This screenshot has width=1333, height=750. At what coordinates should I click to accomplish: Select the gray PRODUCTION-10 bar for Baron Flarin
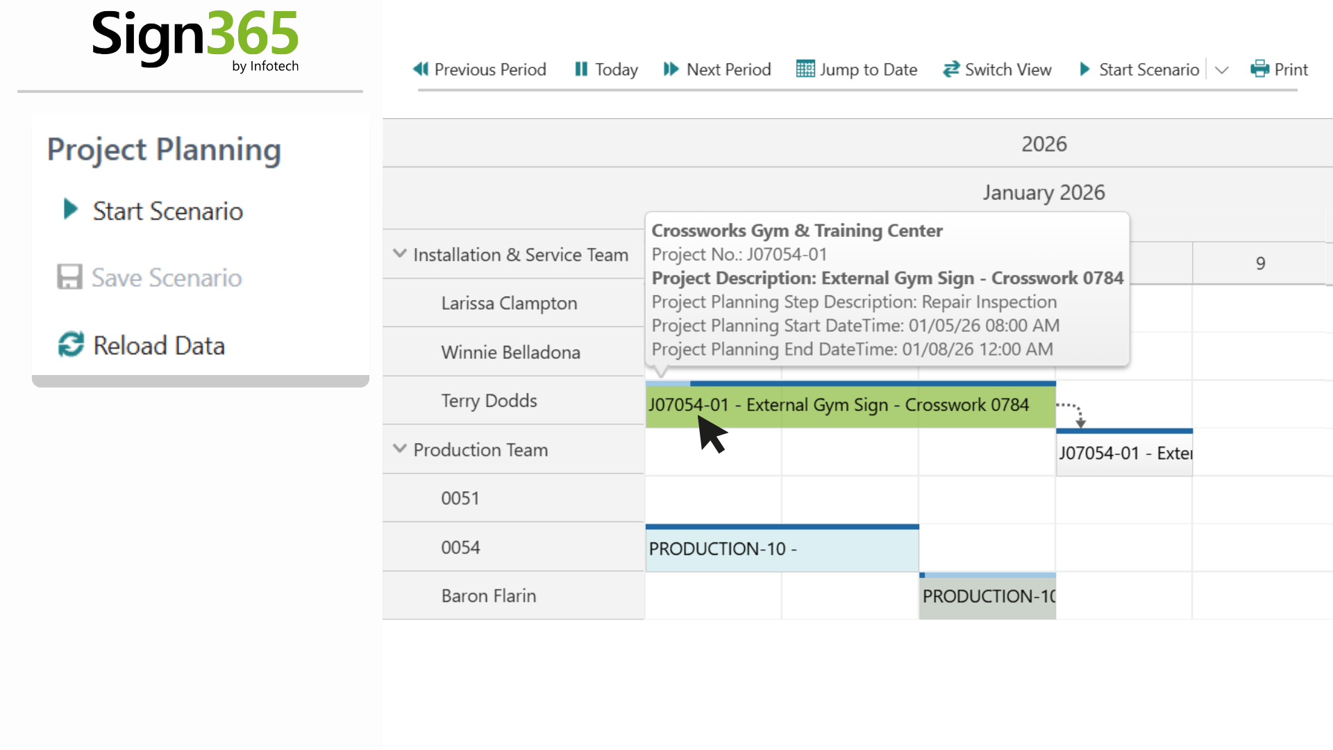pyautogui.click(x=987, y=597)
